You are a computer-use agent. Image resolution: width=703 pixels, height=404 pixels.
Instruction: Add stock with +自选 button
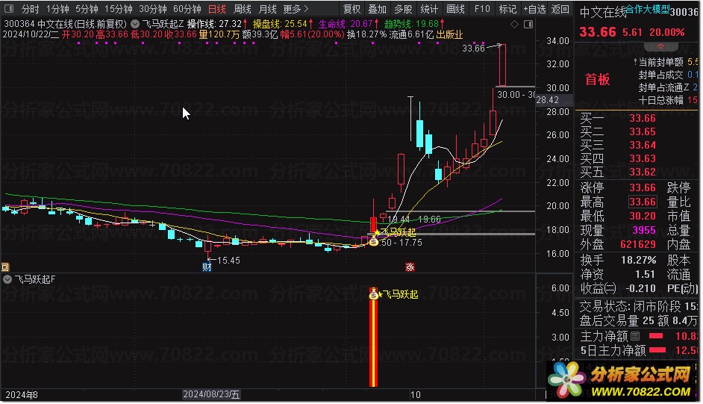(535, 9)
